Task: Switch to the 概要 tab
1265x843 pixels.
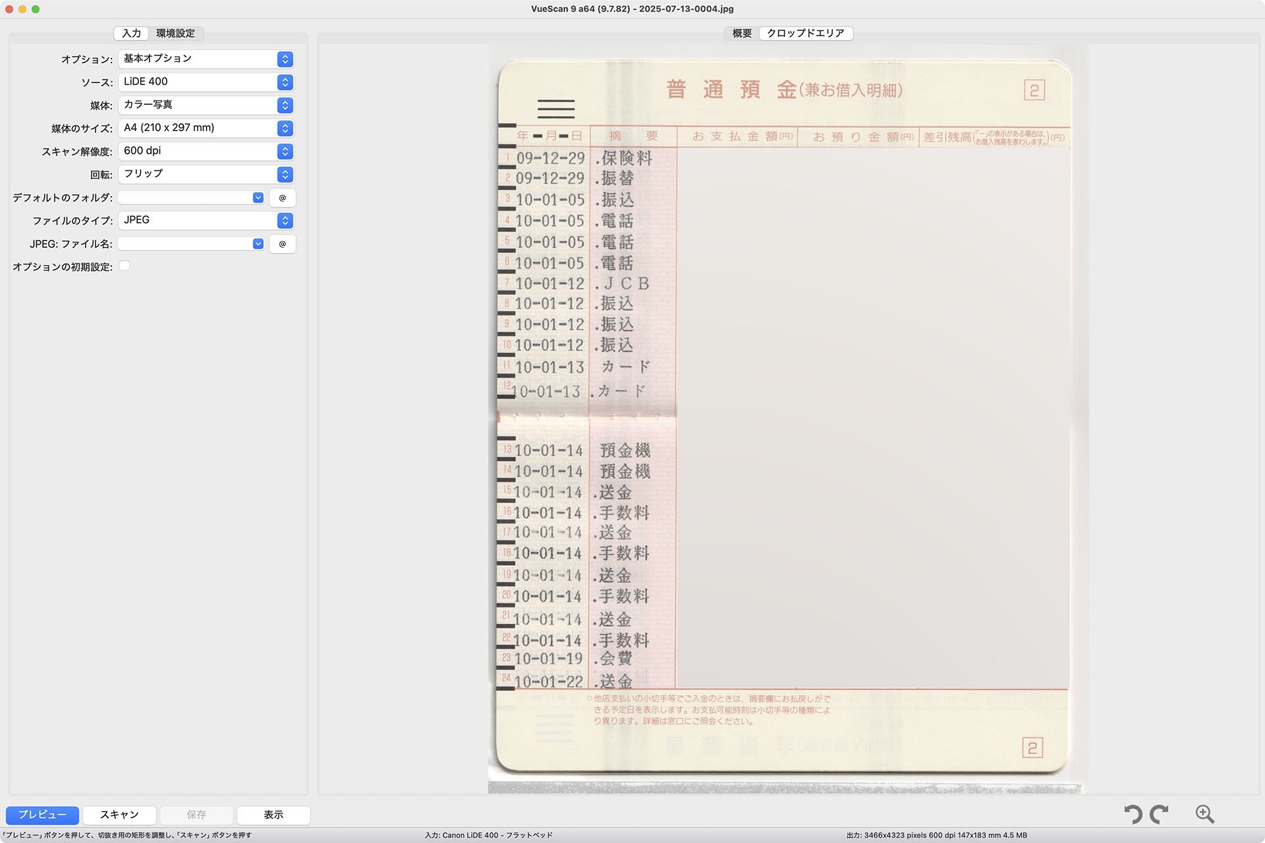Action: 742,34
